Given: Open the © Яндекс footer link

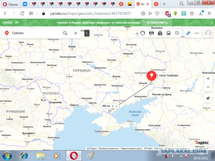Looking at the screenshot, I should tap(92, 149).
